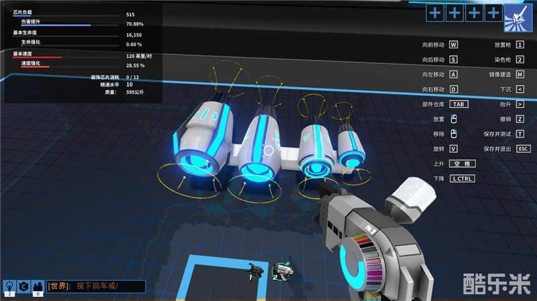Click the red 基本速度 progress bar

pos(38,58)
